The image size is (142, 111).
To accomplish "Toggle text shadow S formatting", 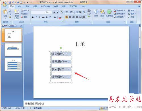I will pyautogui.click(x=47, y=17).
